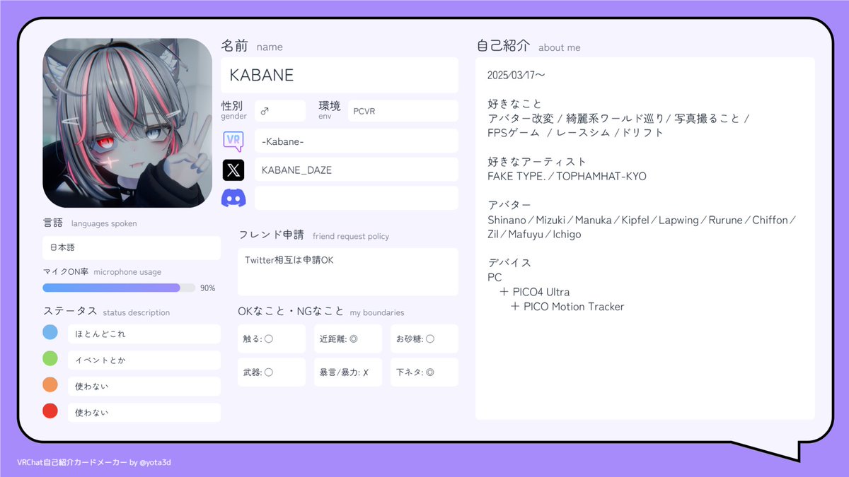
Task: Click the 自己紹介 about me heading
Action: click(529, 47)
